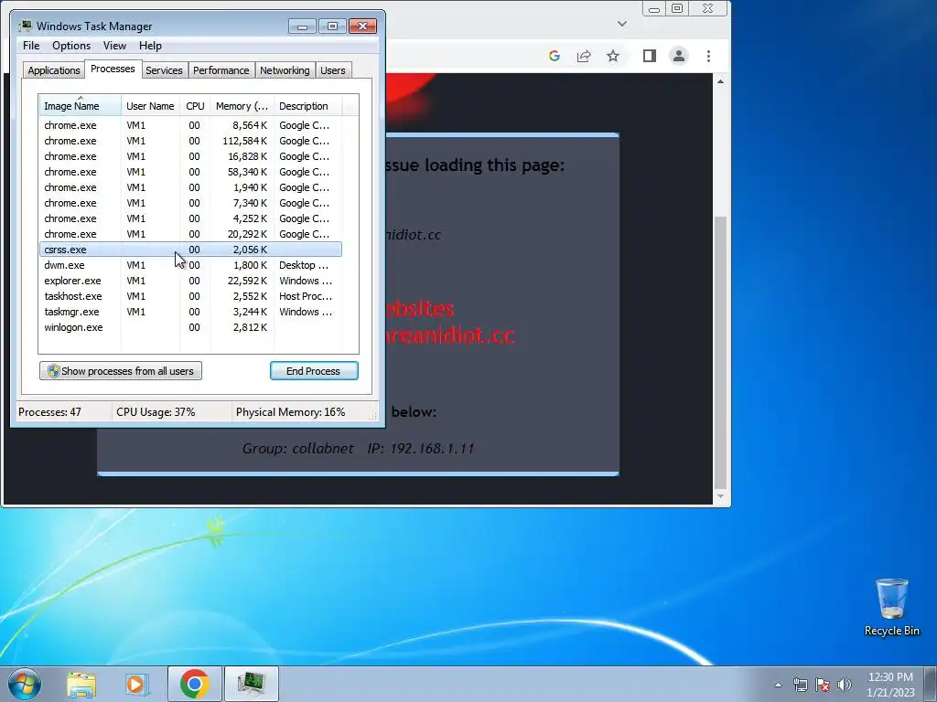This screenshot has height=702, width=937.
Task: Select the dwm.exe process row
Action: (x=190, y=265)
